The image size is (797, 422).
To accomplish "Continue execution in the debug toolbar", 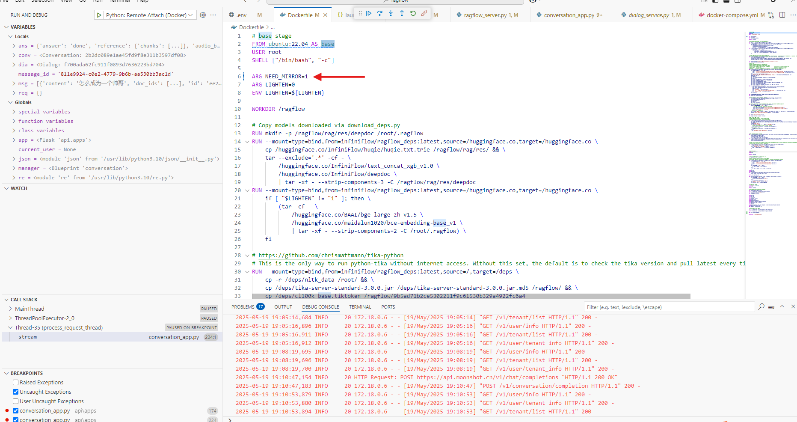I will 369,13.
